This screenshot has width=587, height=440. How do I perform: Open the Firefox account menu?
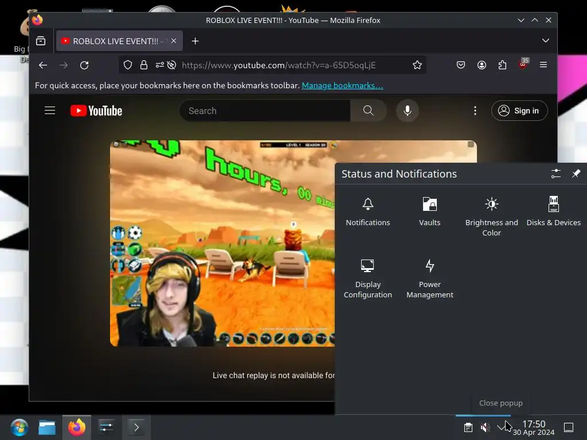point(482,65)
